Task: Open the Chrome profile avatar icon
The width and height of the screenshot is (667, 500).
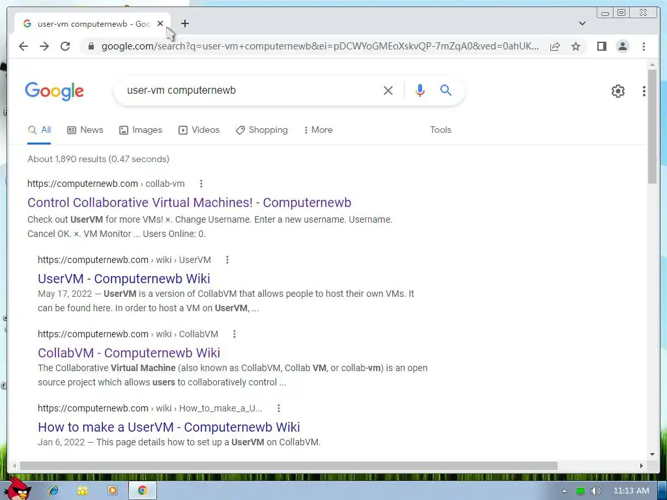Action: click(x=622, y=46)
